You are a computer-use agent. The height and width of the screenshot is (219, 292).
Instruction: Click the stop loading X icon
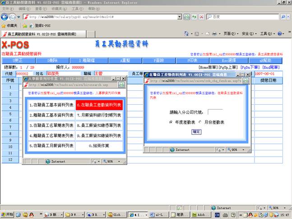click(x=202, y=17)
